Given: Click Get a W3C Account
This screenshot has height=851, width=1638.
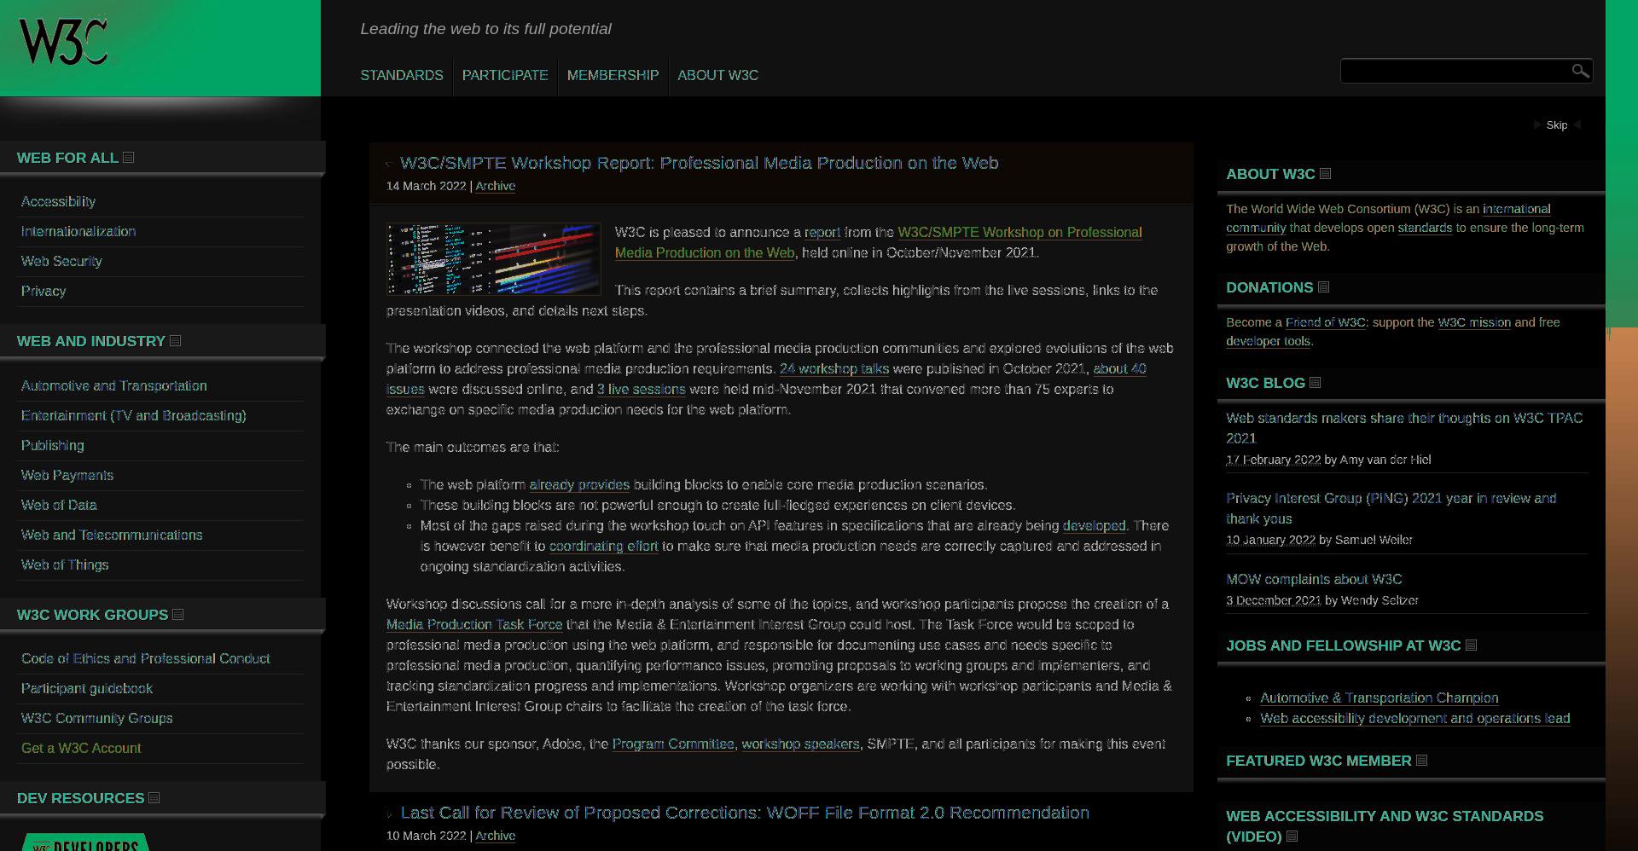Looking at the screenshot, I should tap(81, 749).
